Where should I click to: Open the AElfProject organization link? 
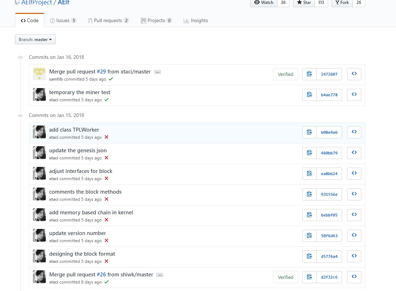[x=36, y=2]
